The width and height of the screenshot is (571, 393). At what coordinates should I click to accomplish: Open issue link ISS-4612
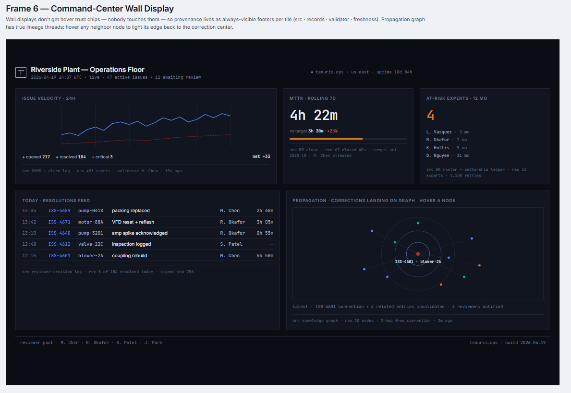pyautogui.click(x=59, y=244)
